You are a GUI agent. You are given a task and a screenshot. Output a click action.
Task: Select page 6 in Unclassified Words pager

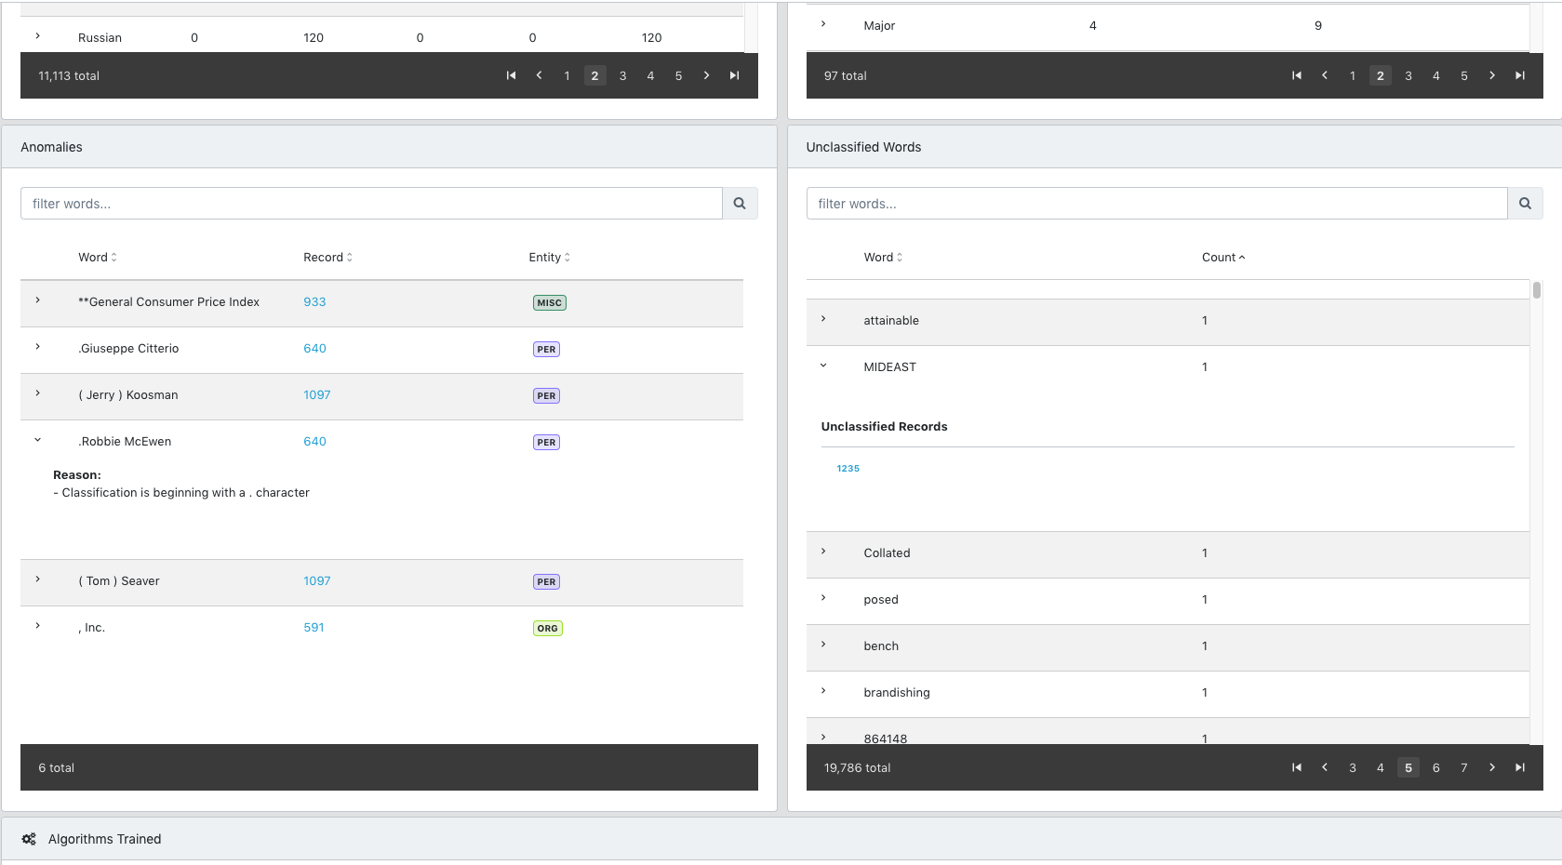click(1435, 767)
